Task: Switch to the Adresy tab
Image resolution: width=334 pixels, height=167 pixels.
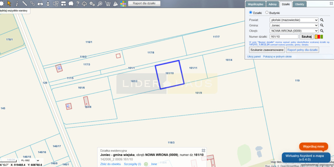Action: [x=272, y=4]
